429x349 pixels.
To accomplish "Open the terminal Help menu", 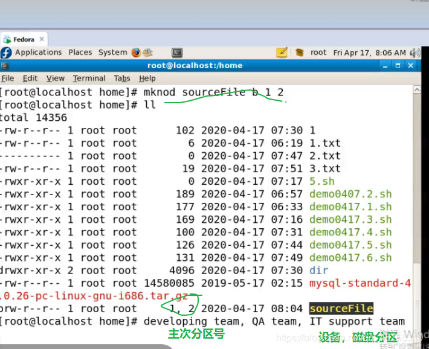I will [x=147, y=78].
